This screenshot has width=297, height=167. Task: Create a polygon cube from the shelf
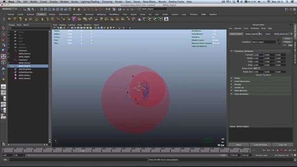click(x=15, y=19)
